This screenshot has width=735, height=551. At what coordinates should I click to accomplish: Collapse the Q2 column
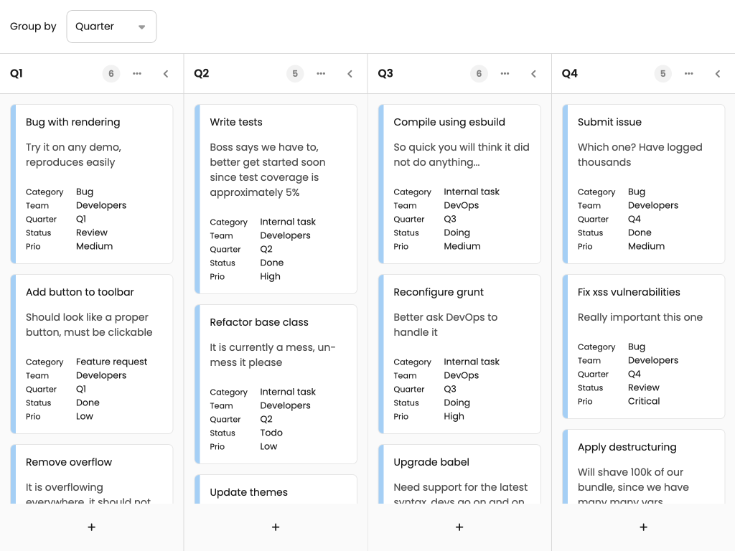click(x=350, y=73)
